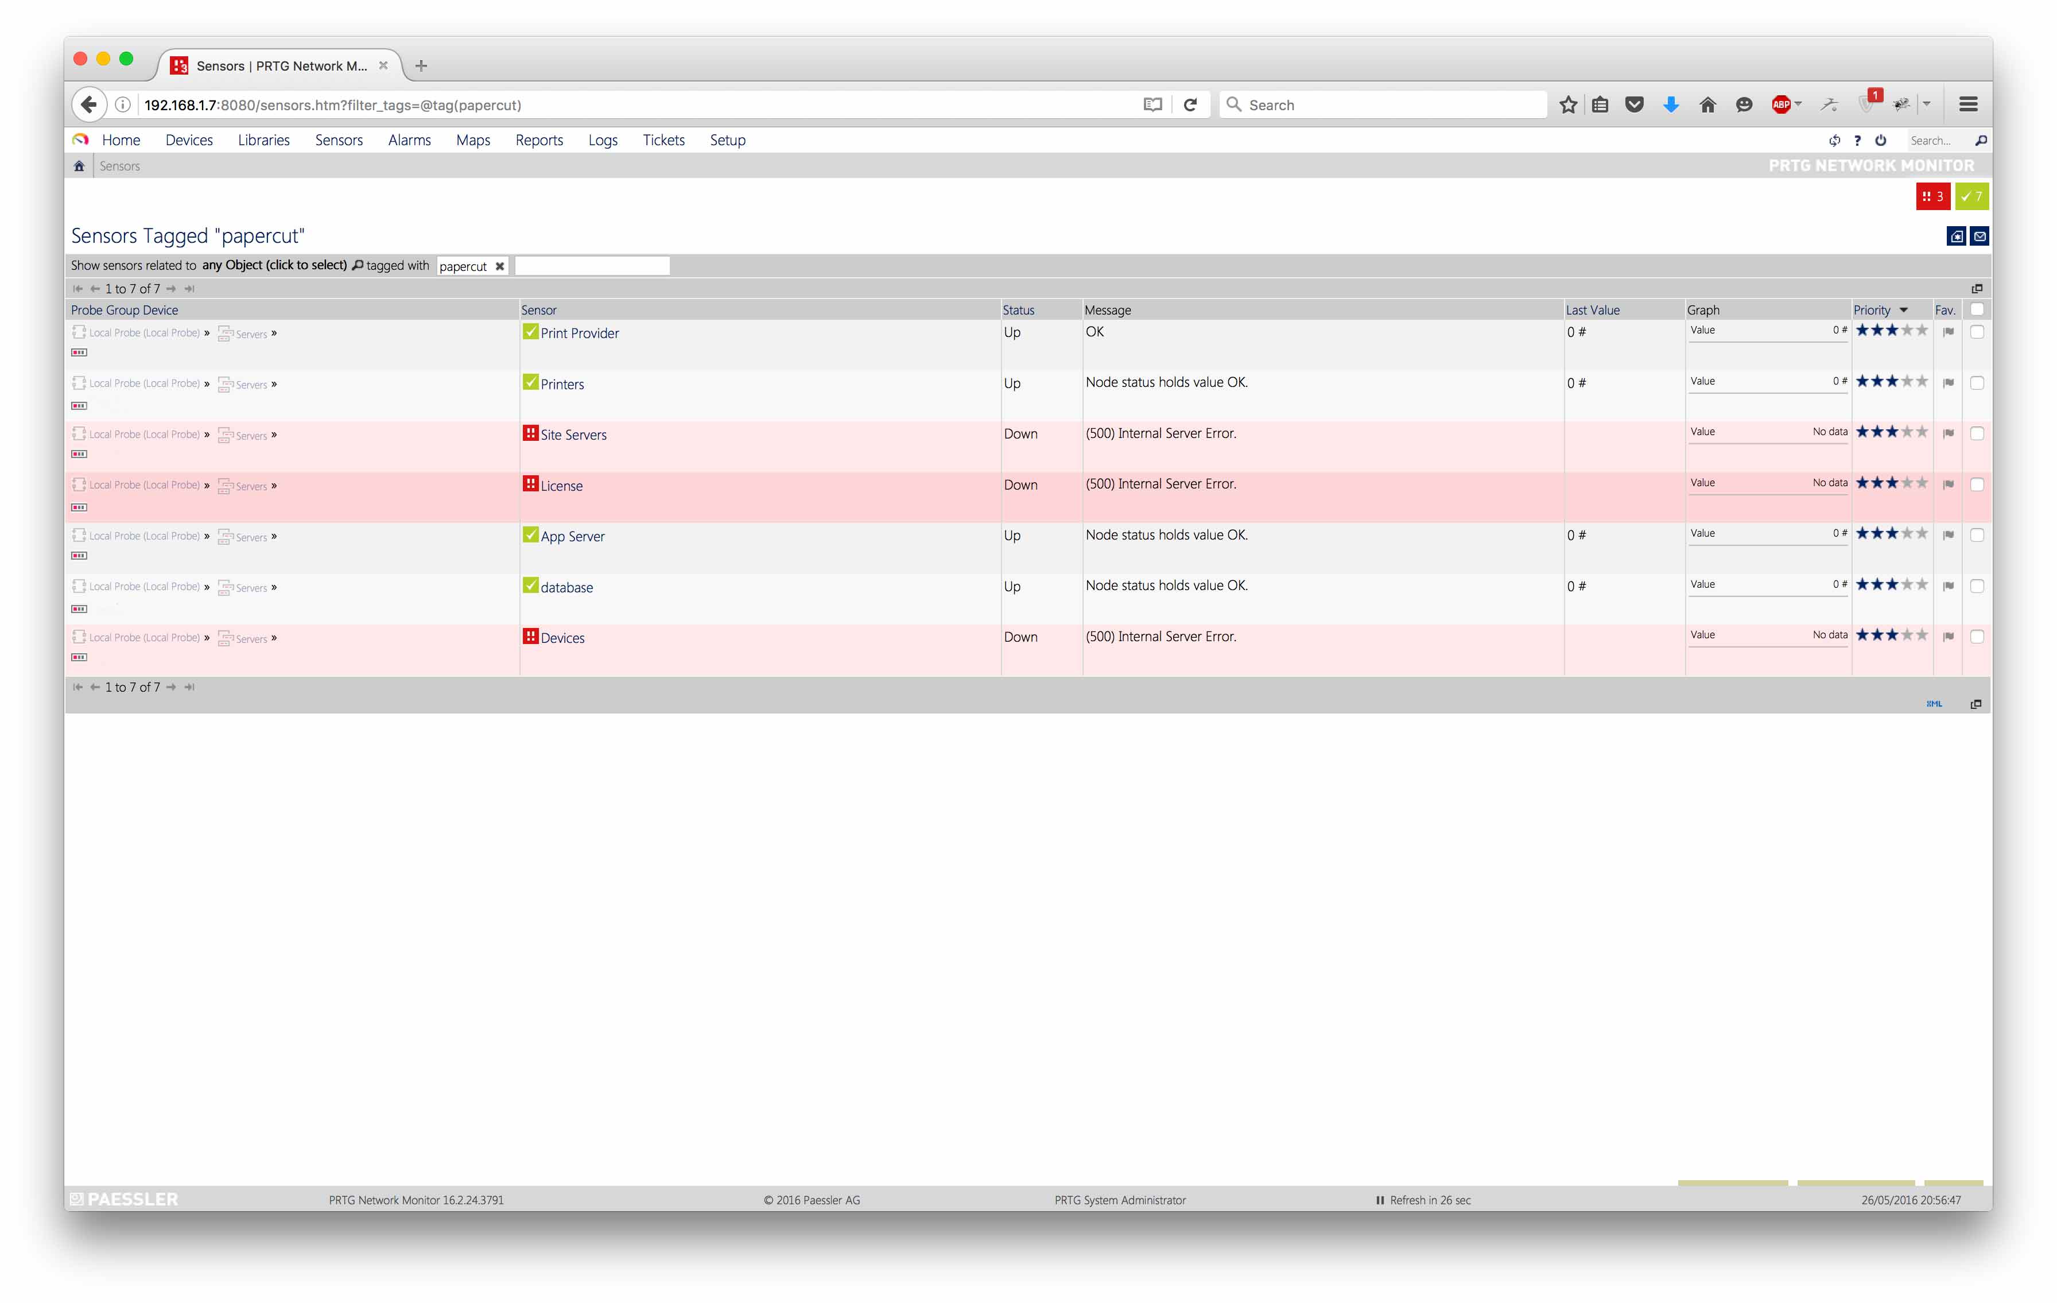Open the Site Servers sensor link
2057x1303 pixels.
point(573,435)
